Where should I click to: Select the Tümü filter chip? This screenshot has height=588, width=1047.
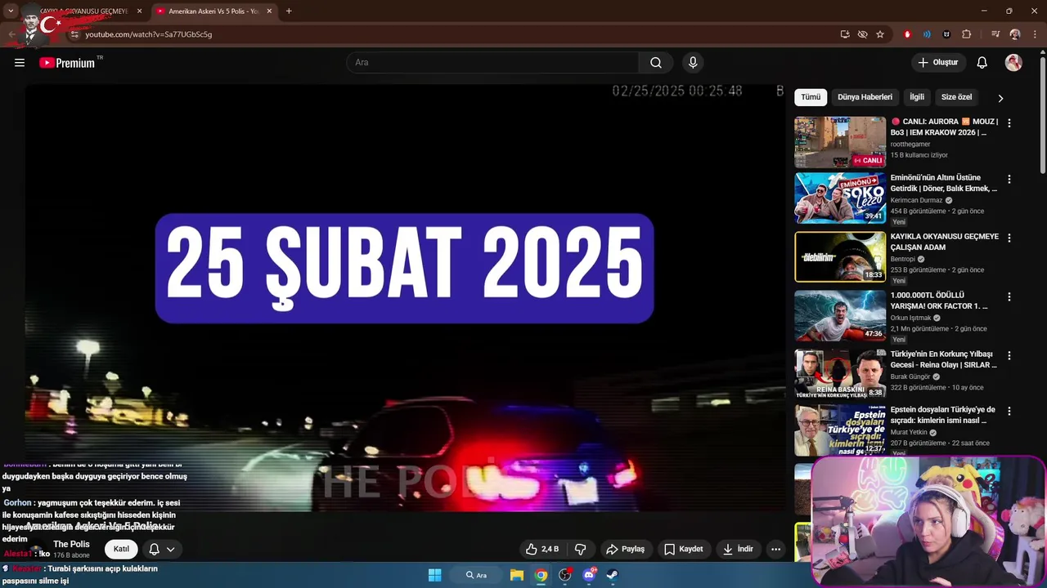click(x=811, y=97)
